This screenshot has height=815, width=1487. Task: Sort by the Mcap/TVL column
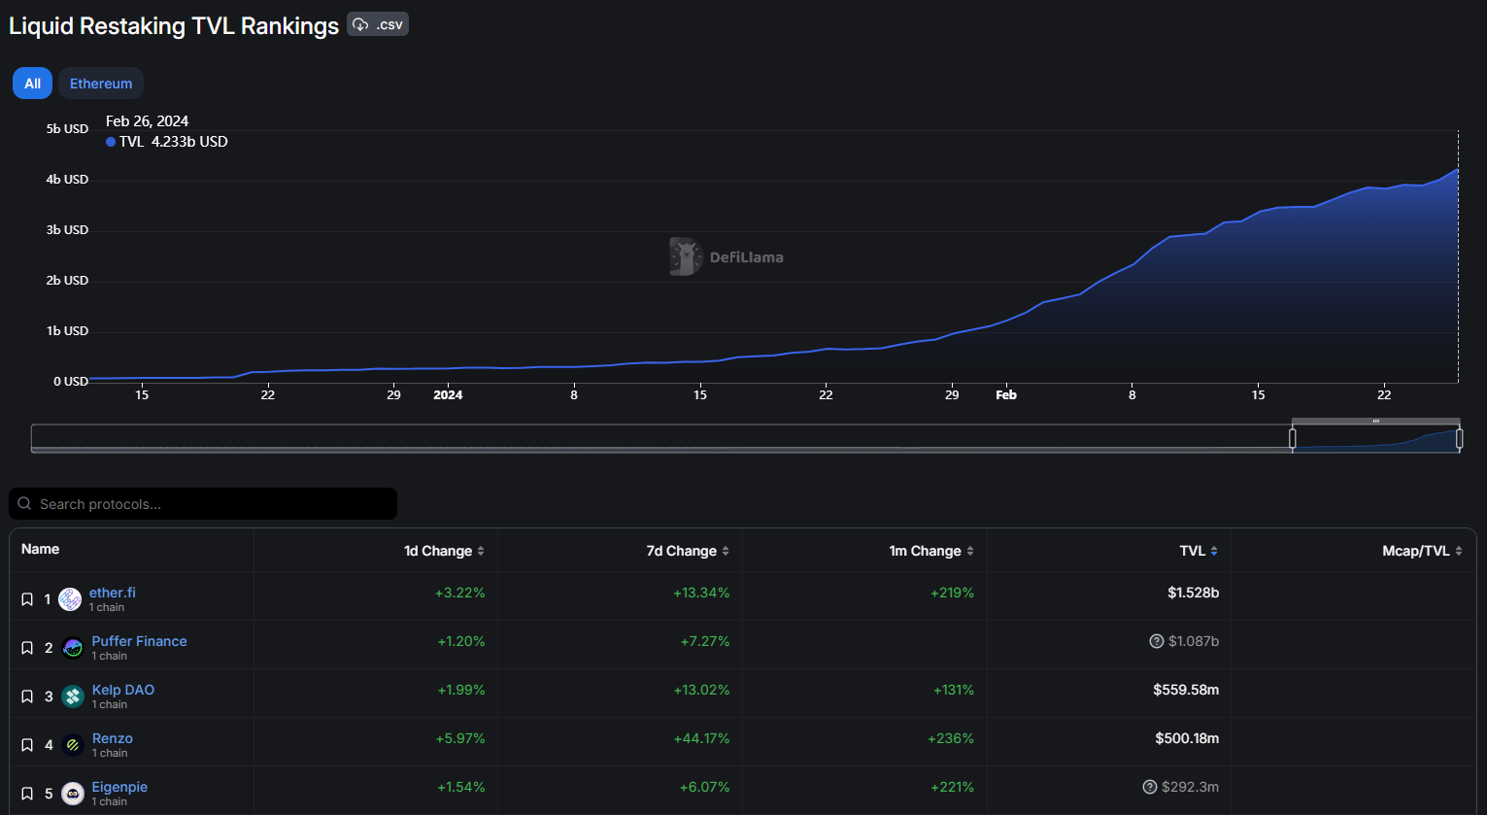[x=1423, y=550]
